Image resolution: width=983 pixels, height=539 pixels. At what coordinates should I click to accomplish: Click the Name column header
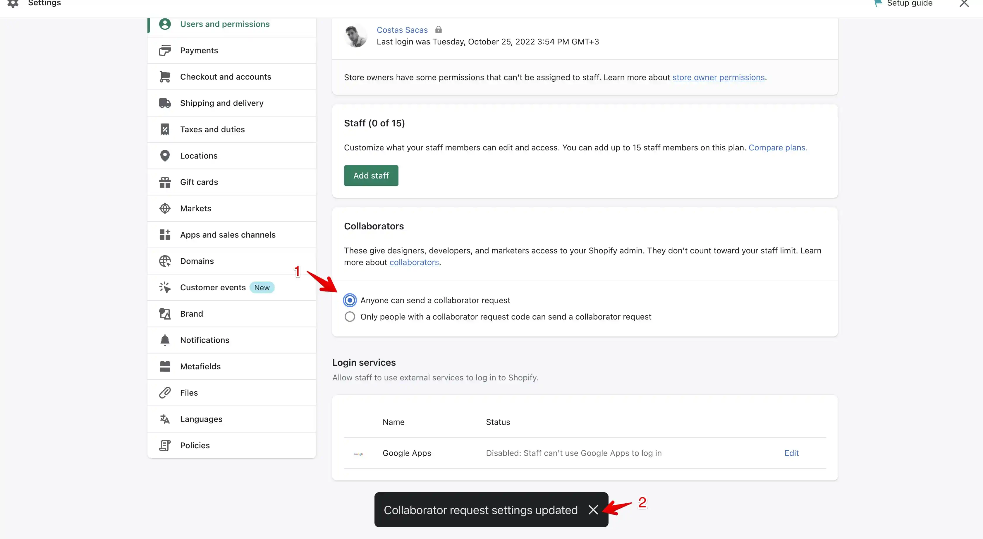tap(393, 422)
